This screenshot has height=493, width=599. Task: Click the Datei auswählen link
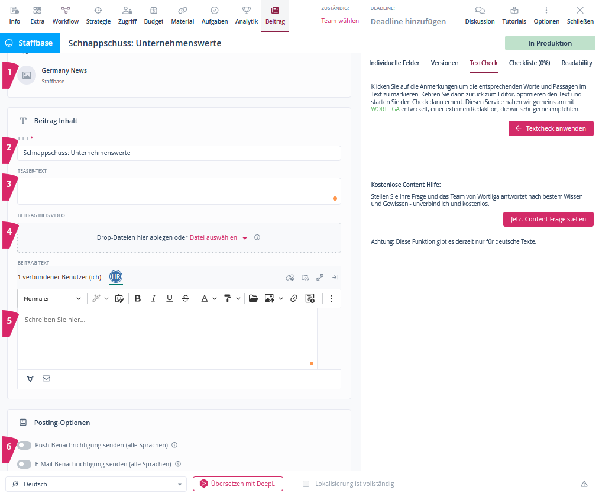point(213,237)
